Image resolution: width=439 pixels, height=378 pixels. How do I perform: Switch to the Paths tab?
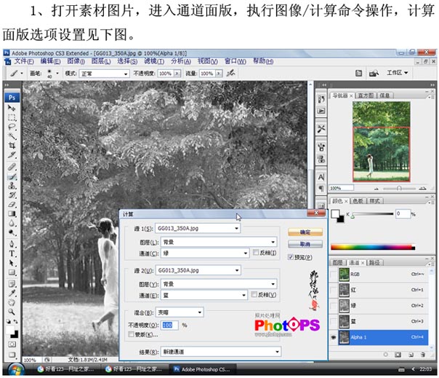tap(374, 262)
